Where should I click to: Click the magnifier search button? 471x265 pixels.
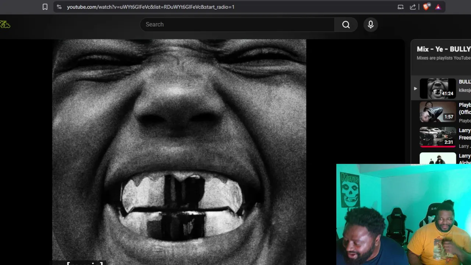[346, 24]
